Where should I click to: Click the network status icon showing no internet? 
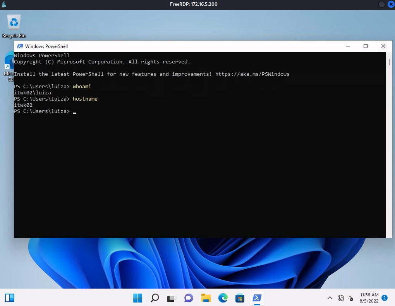(x=341, y=298)
